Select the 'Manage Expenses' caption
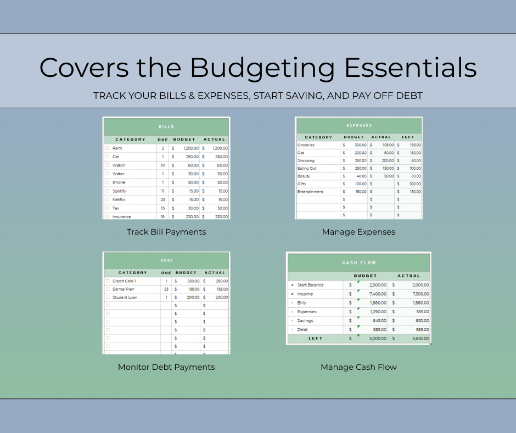 358,232
